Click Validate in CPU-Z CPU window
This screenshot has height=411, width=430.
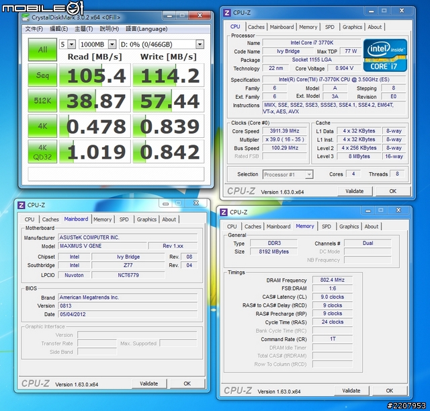(355, 191)
